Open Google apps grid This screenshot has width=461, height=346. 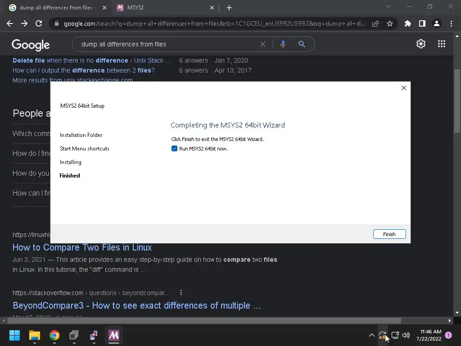442,44
